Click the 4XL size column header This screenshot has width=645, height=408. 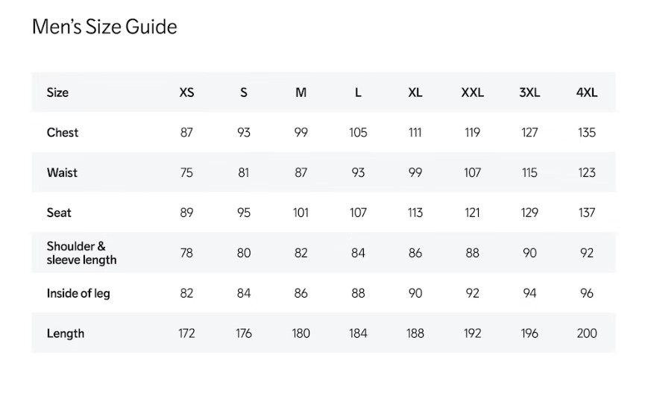pos(587,92)
